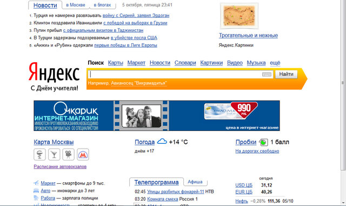Screen dimensions: 346x206
Task: Open the Трогательные и нежные link
Action: [248, 35]
